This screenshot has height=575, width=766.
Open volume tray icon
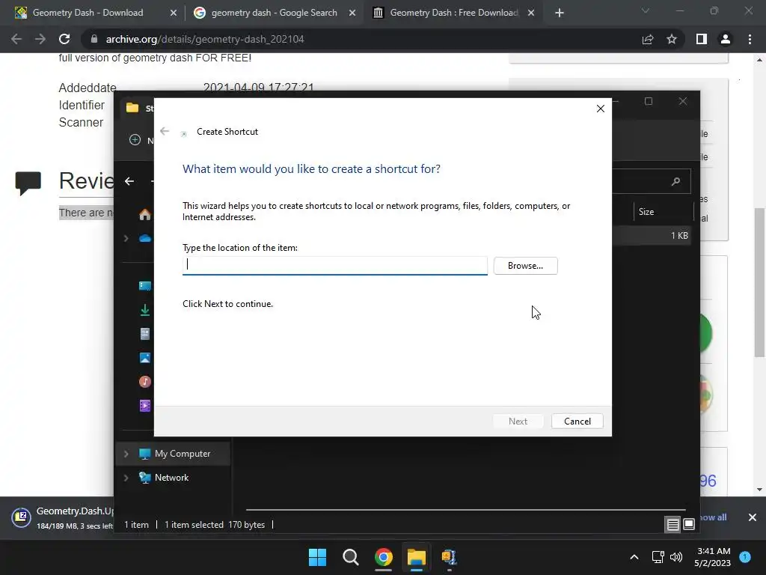pyautogui.click(x=676, y=557)
